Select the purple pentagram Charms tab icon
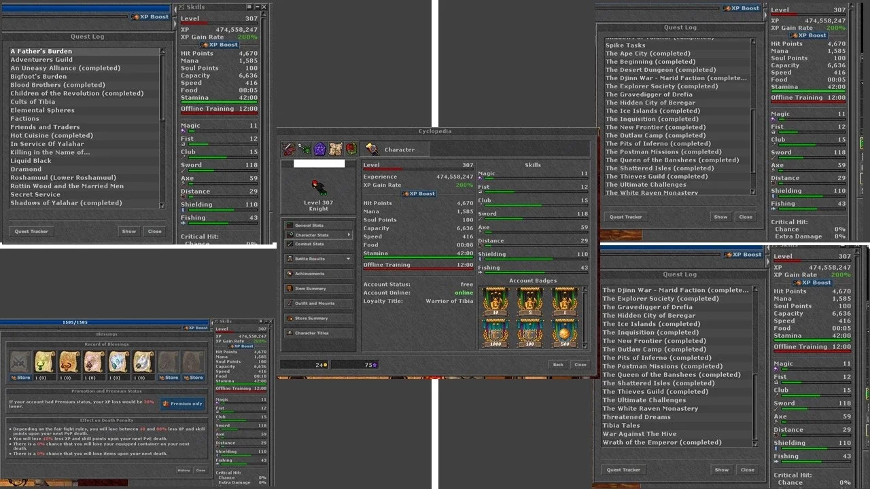The image size is (870, 489). click(x=320, y=149)
